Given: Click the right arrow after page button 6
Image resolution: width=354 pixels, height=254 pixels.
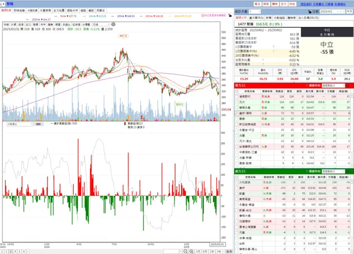Looking at the screenshot, I should click(x=28, y=251).
